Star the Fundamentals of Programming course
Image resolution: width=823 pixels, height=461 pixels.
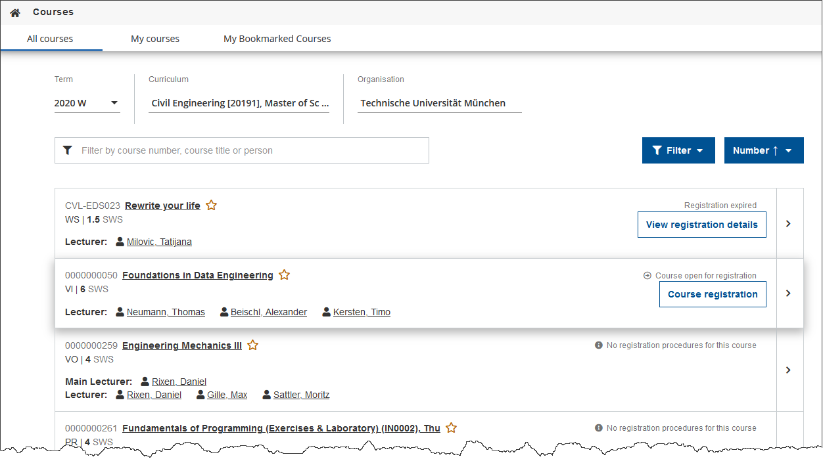[x=451, y=428]
